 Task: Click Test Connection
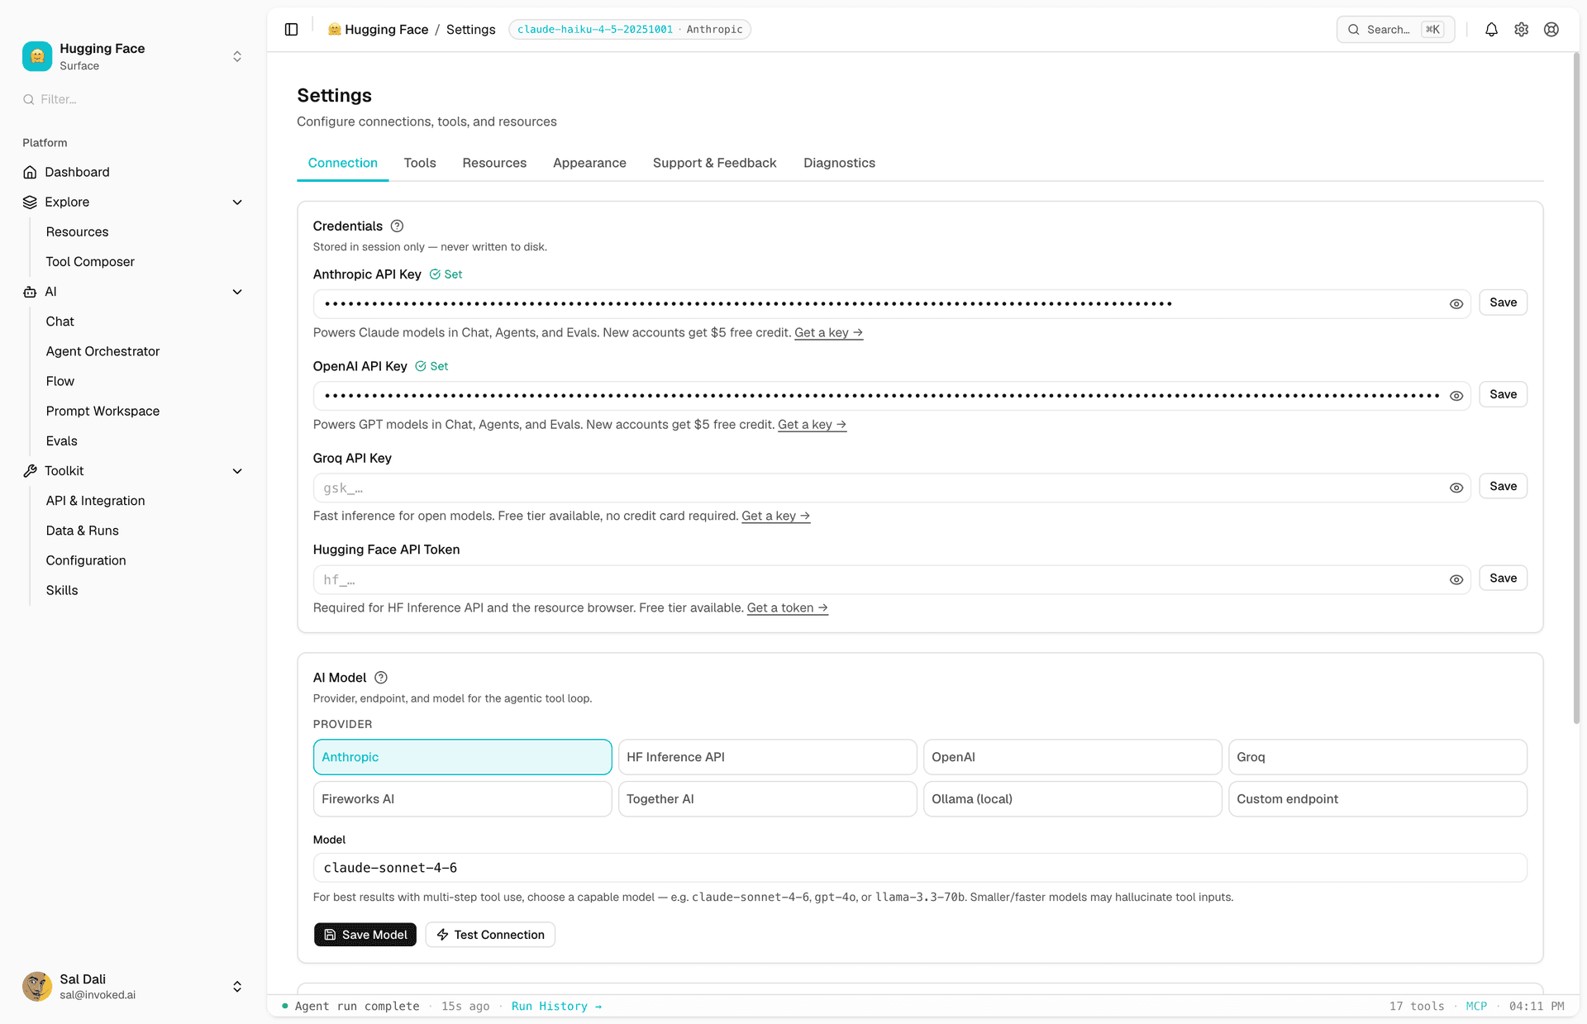pyautogui.click(x=490, y=935)
